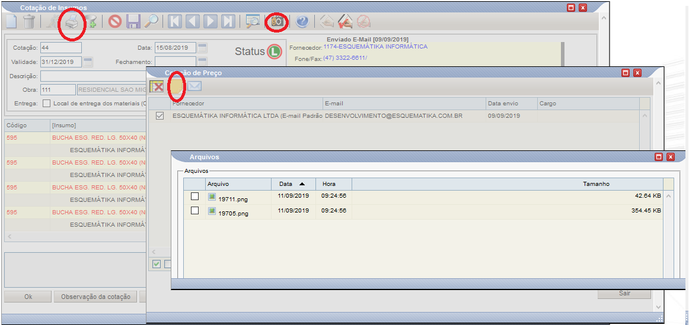Screen dimensions: 689x325
Task: Click the house with hand icon
Action: click(326, 21)
